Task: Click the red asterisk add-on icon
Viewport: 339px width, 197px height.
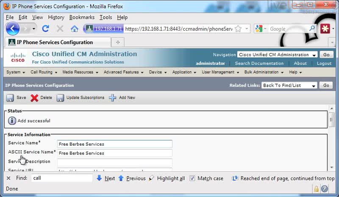Action: (325, 28)
